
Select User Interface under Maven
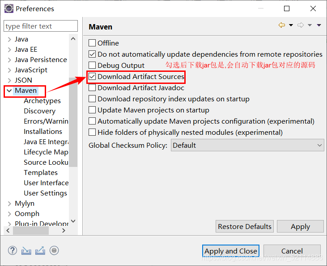[46, 183]
